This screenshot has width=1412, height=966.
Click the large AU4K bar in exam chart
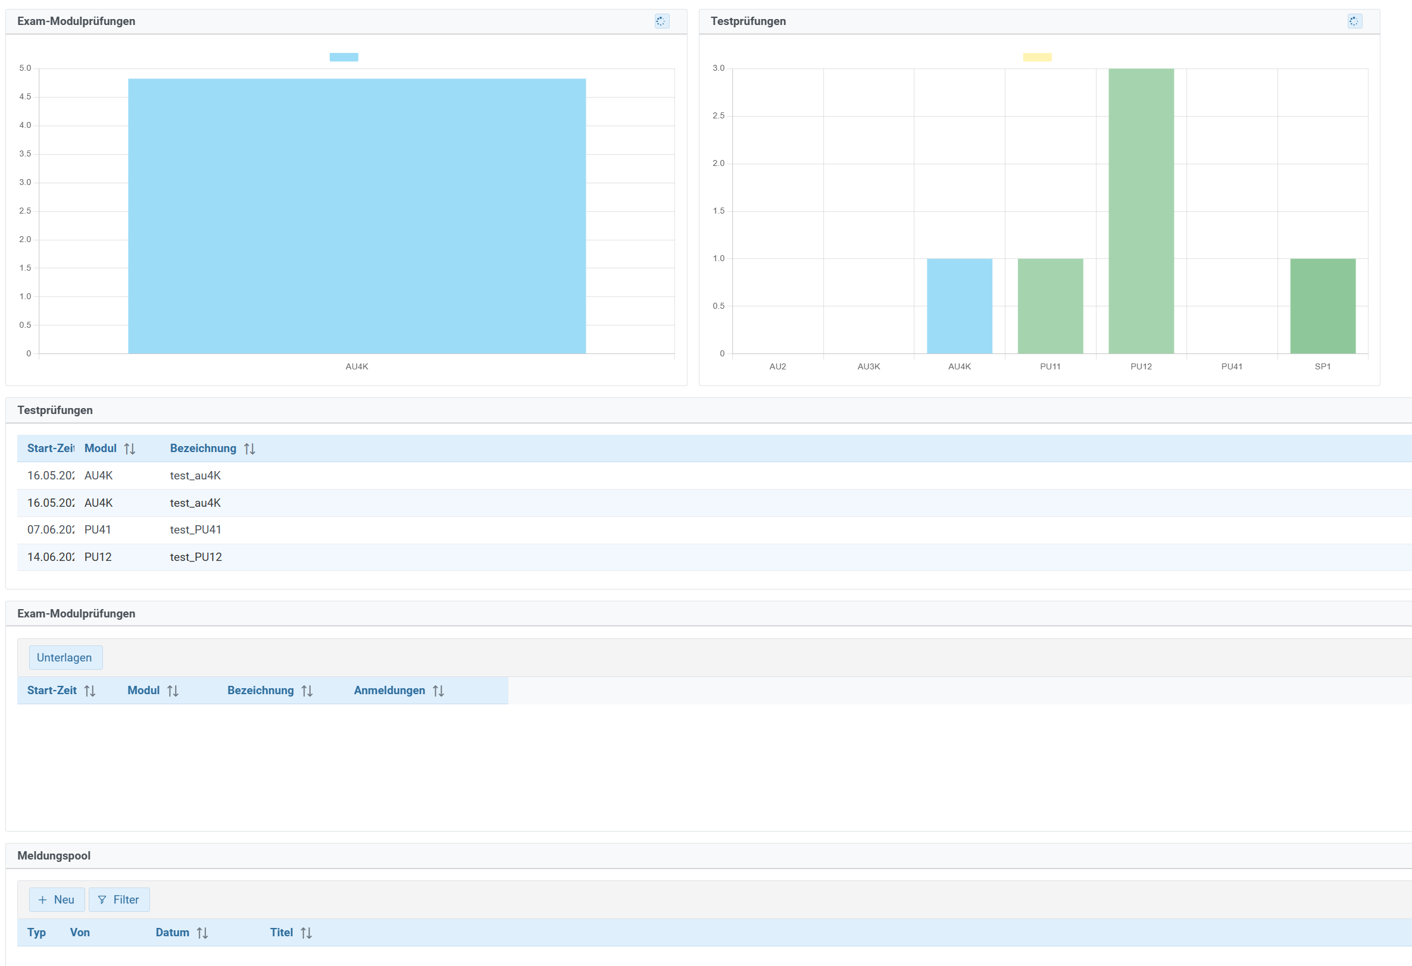(357, 216)
